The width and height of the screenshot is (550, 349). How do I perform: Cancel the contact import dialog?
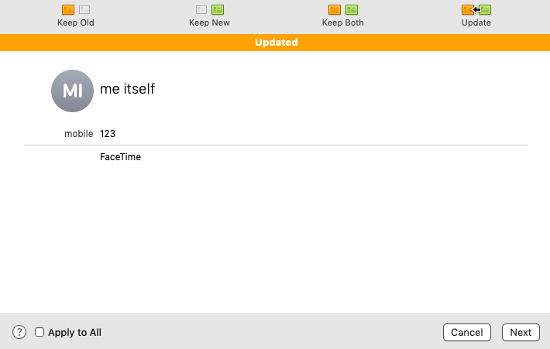coord(467,332)
